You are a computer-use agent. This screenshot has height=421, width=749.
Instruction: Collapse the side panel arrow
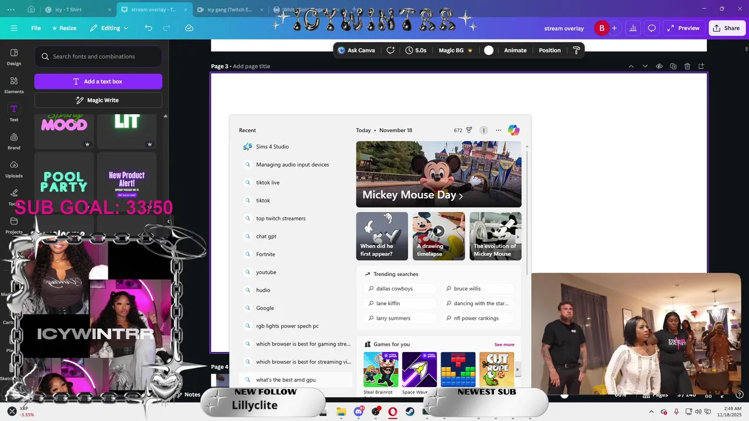click(169, 222)
